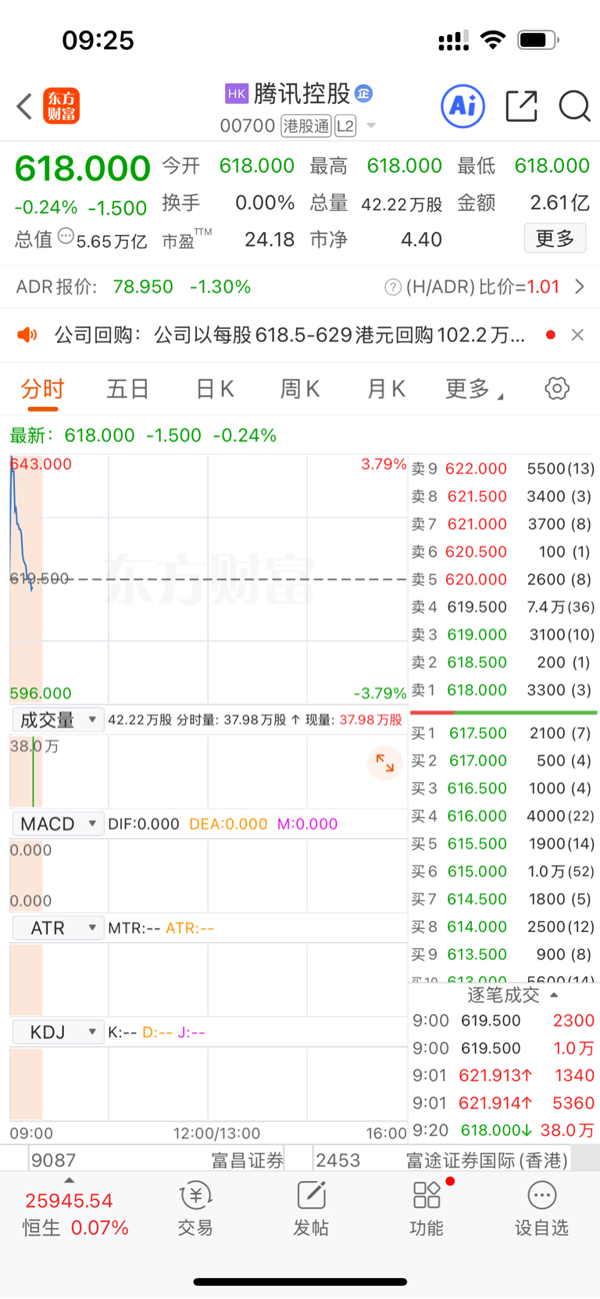The width and height of the screenshot is (600, 1299).
Task: Tap the 总值 info face icon
Action: click(66, 236)
